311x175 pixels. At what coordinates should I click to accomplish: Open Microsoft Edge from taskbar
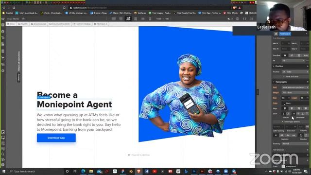click(x=83, y=171)
